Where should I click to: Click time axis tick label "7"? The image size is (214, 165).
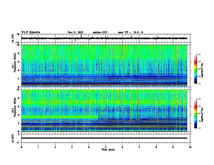(x=139, y=147)
